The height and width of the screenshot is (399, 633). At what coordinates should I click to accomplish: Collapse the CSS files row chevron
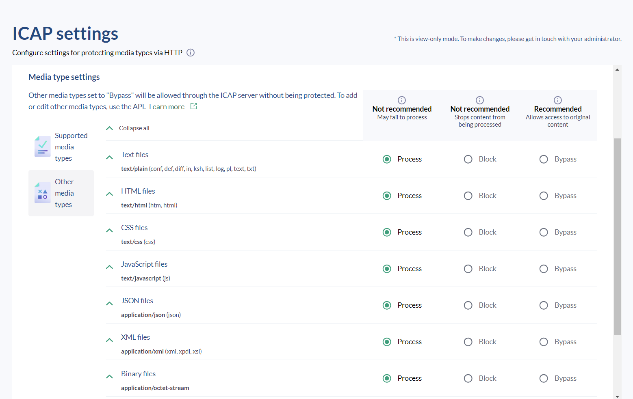pos(109,231)
